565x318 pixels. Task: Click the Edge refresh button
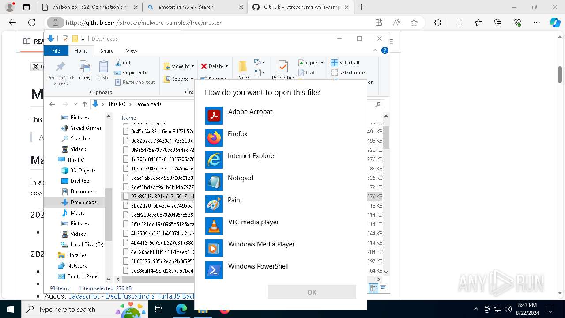pyautogui.click(x=32, y=23)
